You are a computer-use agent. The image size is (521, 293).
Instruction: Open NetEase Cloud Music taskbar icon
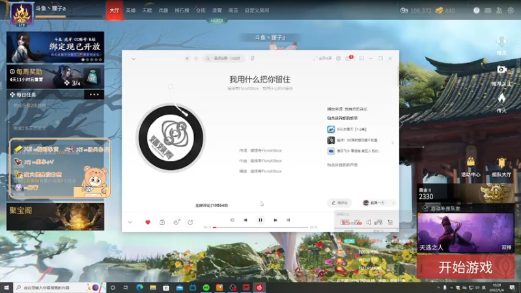point(259,287)
